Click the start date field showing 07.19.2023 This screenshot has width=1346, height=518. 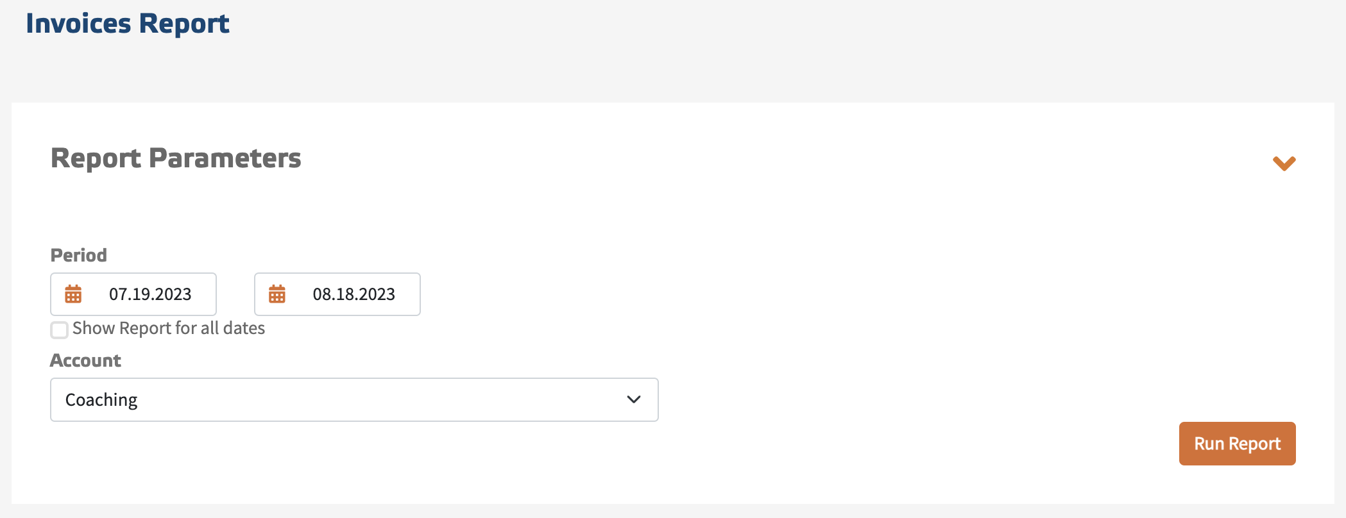(x=149, y=294)
